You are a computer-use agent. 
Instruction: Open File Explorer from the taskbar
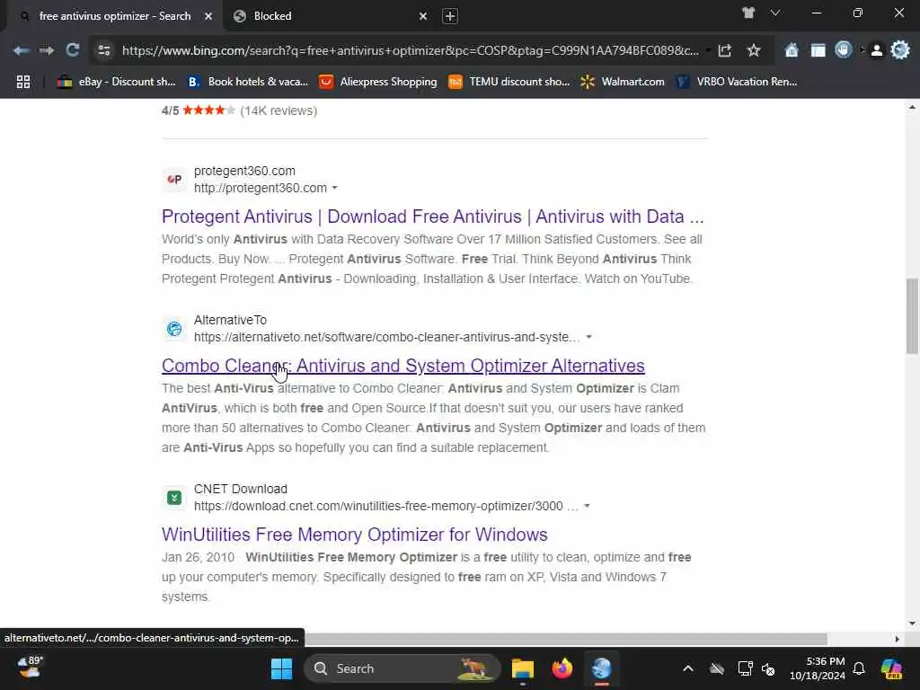[x=522, y=668]
